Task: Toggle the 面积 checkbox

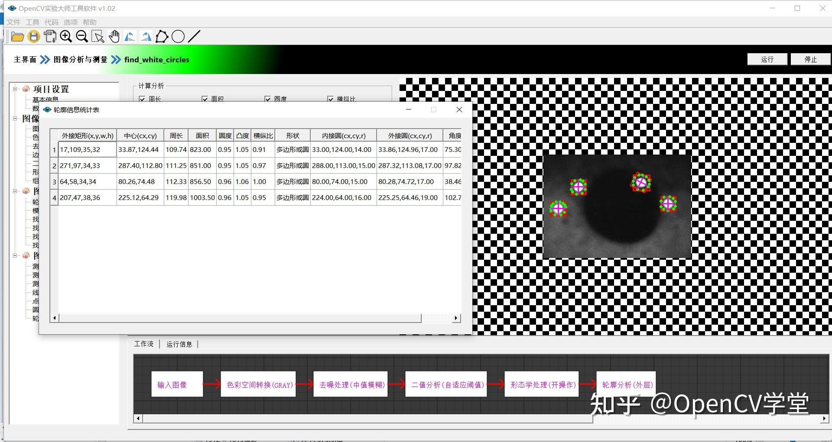Action: [205, 99]
